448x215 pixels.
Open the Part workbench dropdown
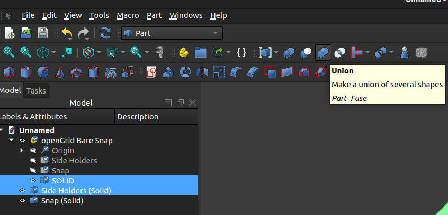point(172,33)
